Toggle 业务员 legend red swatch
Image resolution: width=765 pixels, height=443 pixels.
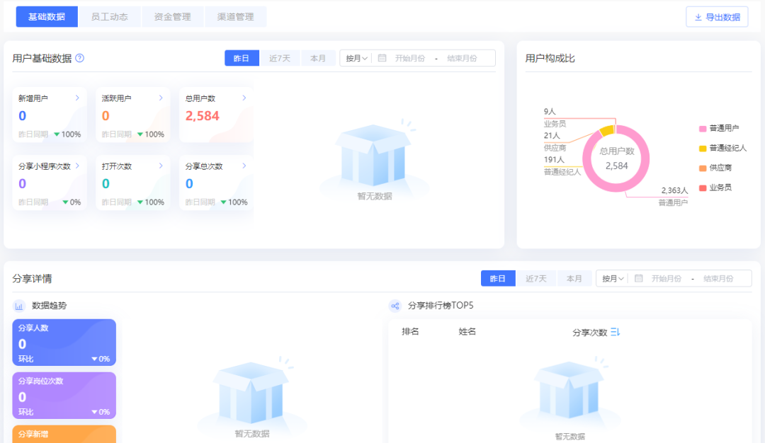pyautogui.click(x=703, y=188)
